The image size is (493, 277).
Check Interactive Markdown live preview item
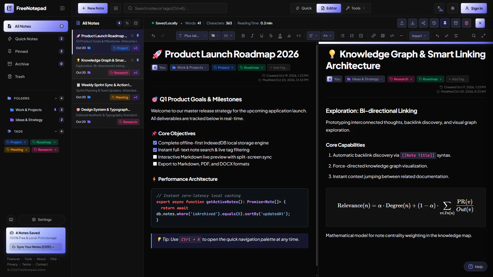[155, 157]
